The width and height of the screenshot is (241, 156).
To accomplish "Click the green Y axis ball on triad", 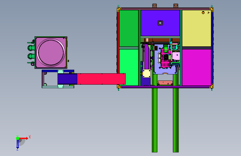I will click(18, 138).
